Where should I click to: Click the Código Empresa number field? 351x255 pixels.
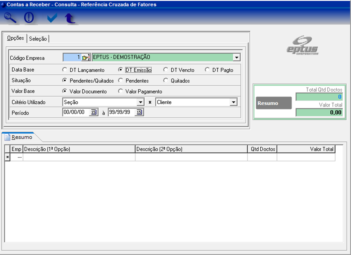[72, 57]
